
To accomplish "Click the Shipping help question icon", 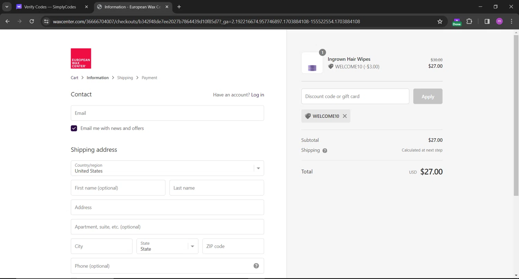I will tap(325, 150).
